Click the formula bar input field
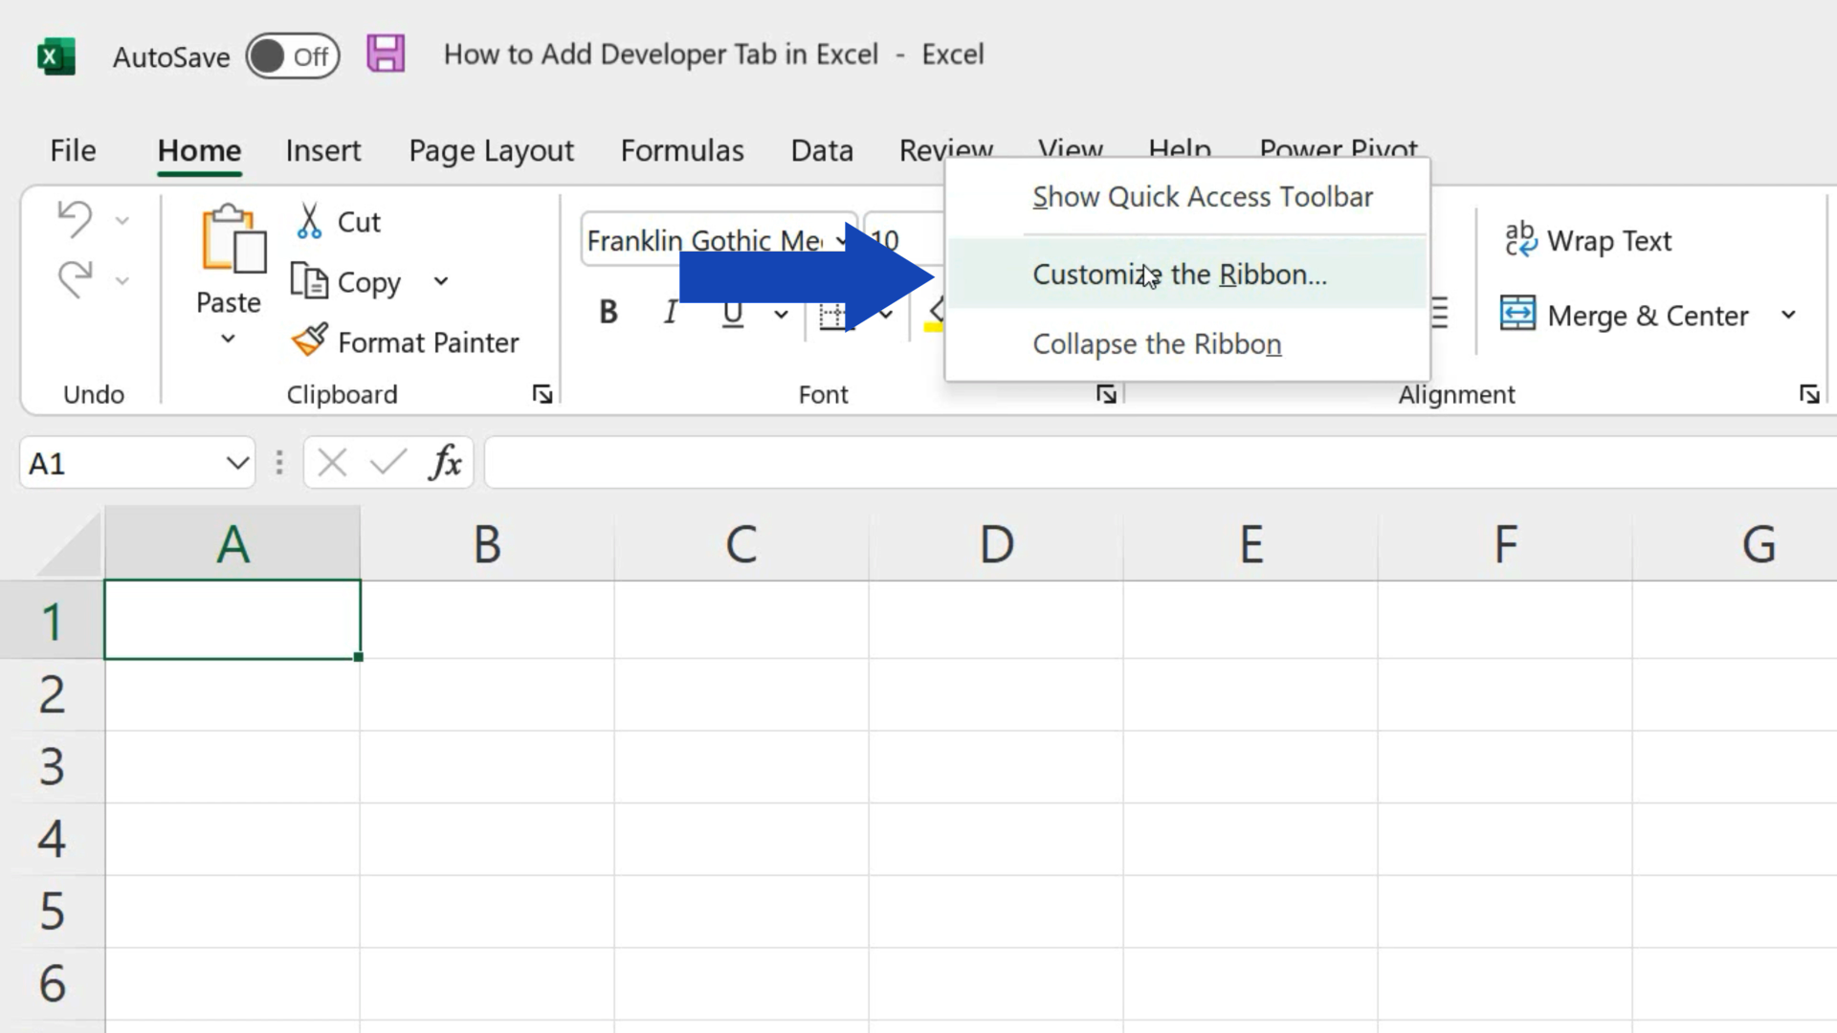Screen dimensions: 1837x1033 point(1148,463)
